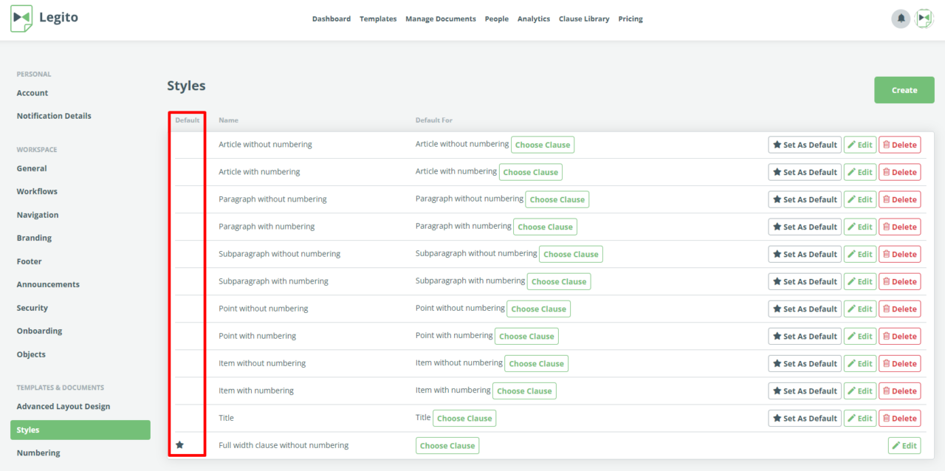This screenshot has height=471, width=945.
Task: Open the account avatar icon top right
Action: coord(924,18)
